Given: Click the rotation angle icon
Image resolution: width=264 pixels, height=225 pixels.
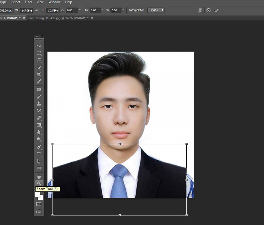Looking at the screenshot, I should click(x=63, y=10).
